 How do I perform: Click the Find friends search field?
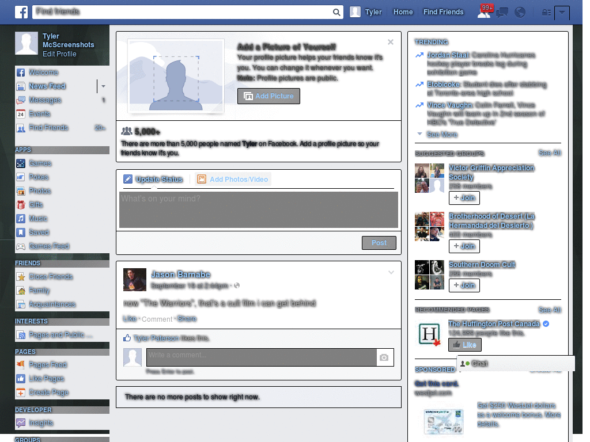pyautogui.click(x=182, y=12)
